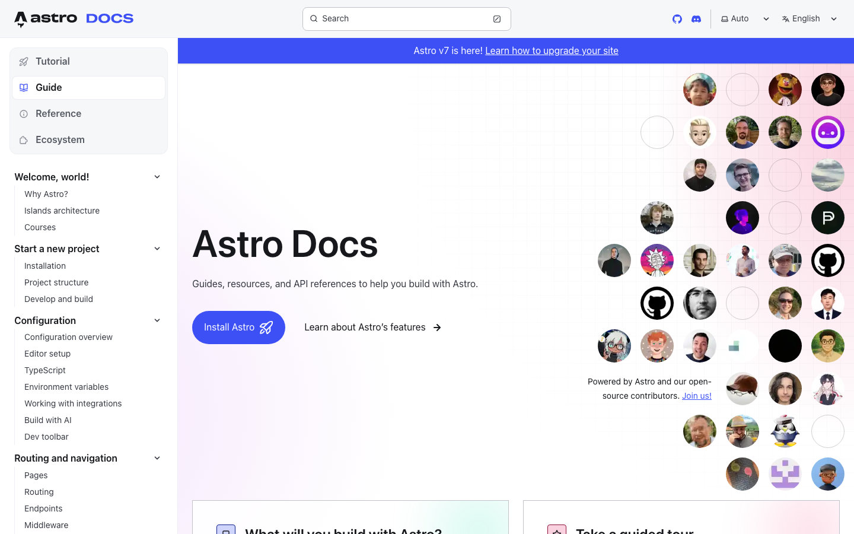The image size is (854, 534).
Task: Click the Fozzie Bear contributor avatar
Action: point(785,90)
